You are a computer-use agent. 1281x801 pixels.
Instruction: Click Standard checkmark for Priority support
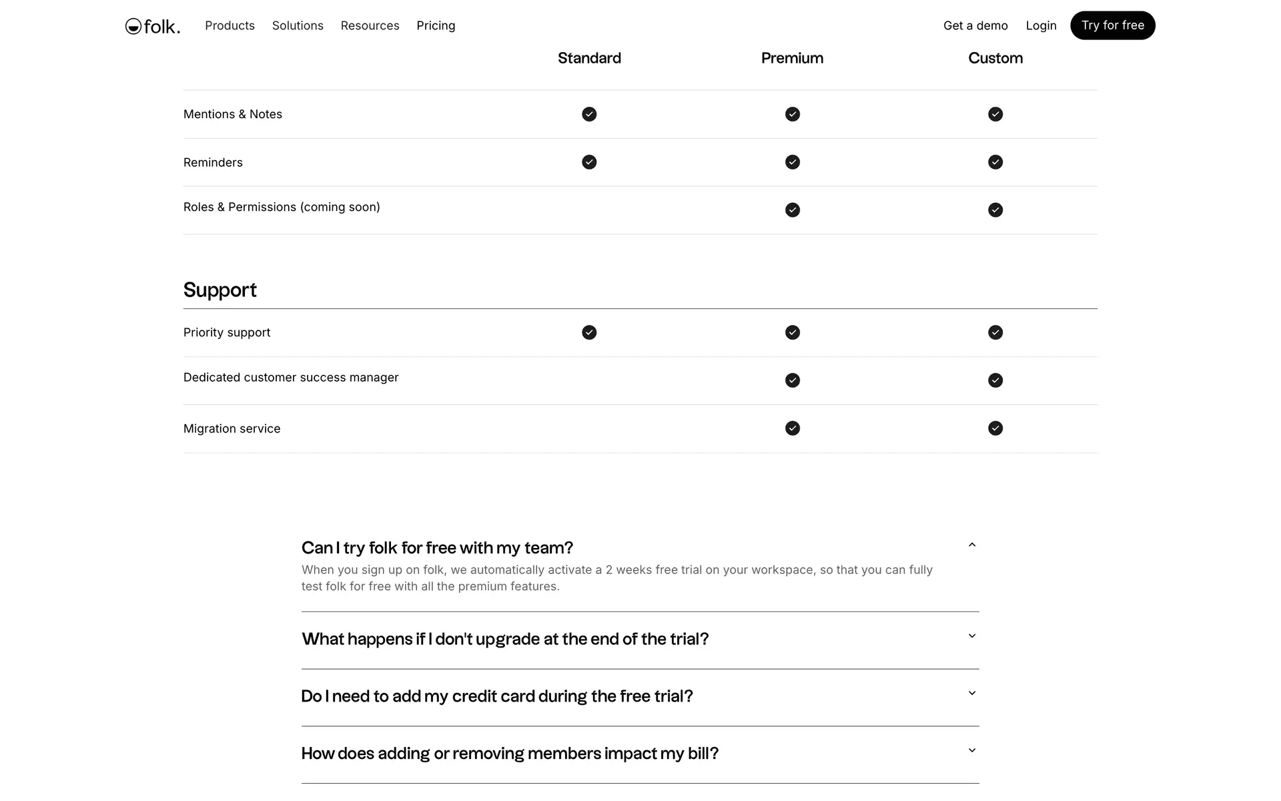point(589,332)
